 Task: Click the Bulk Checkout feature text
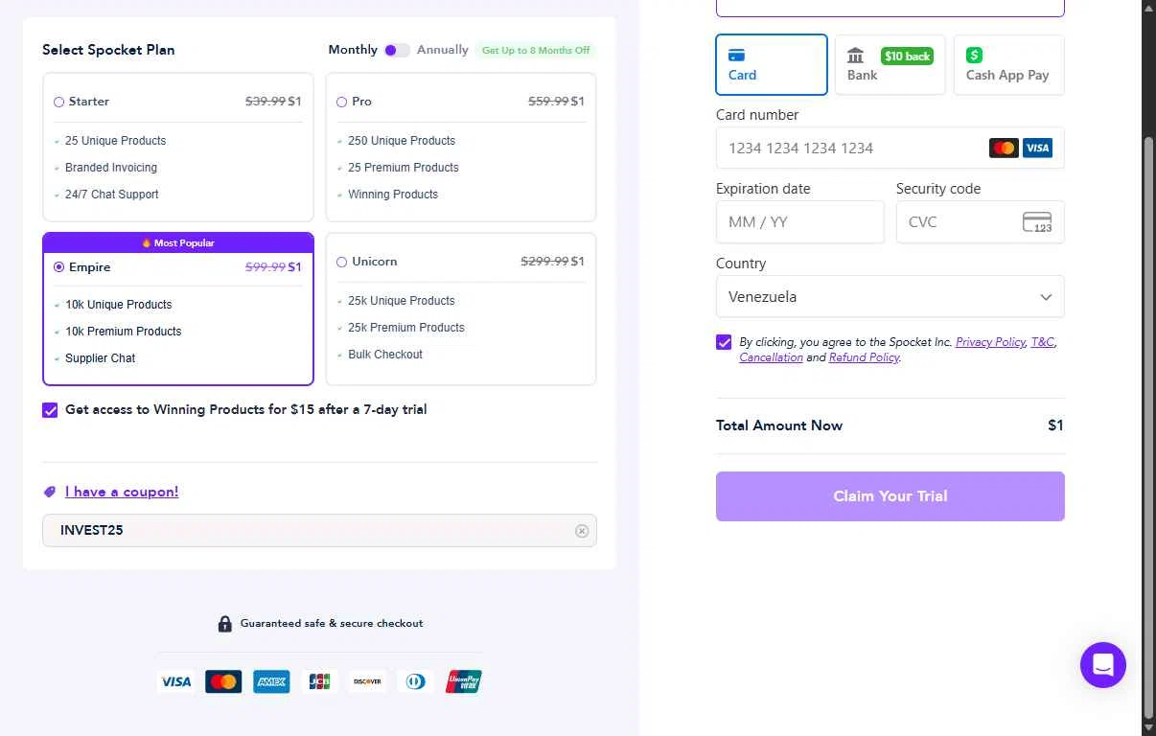coord(385,355)
